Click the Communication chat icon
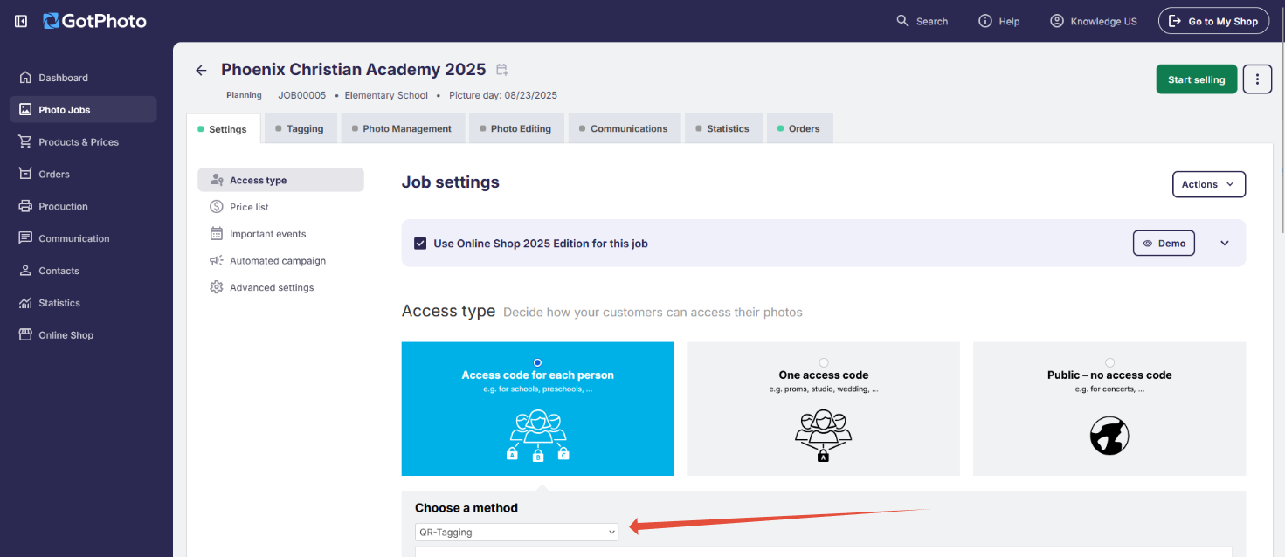Screen dimensions: 1285x557 (25, 238)
